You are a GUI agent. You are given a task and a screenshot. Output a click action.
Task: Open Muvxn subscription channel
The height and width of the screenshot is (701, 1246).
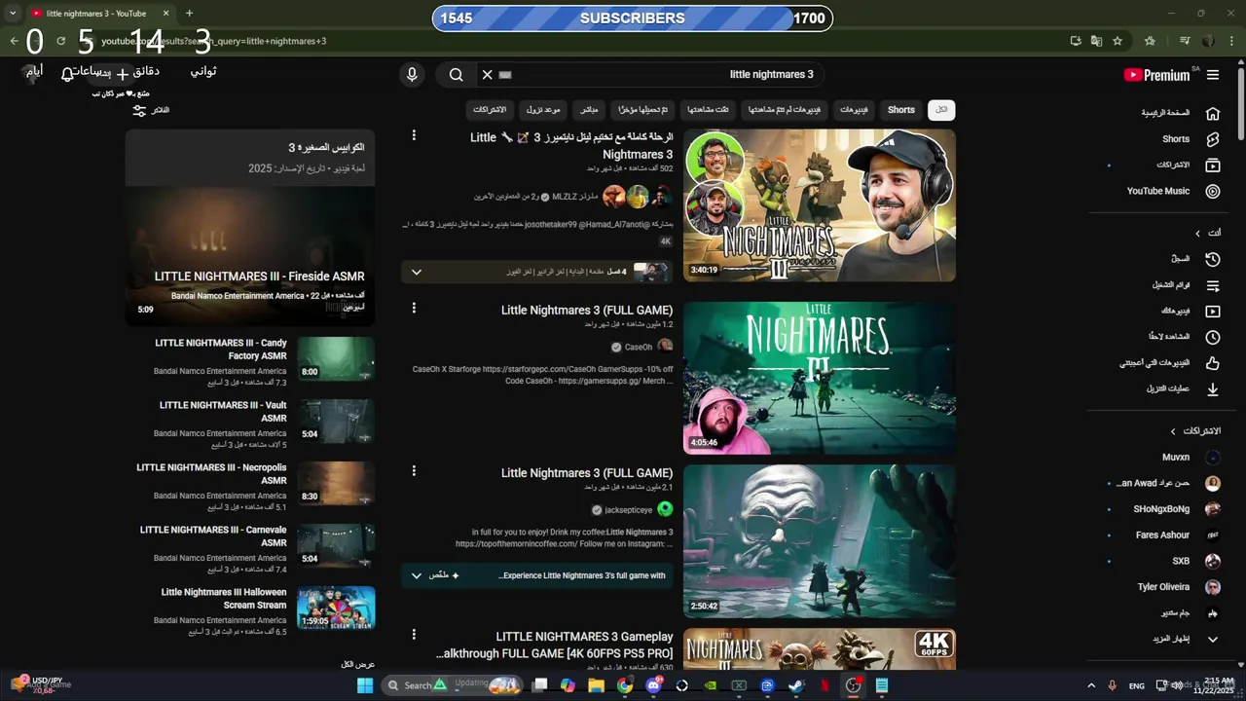[x=1176, y=457]
